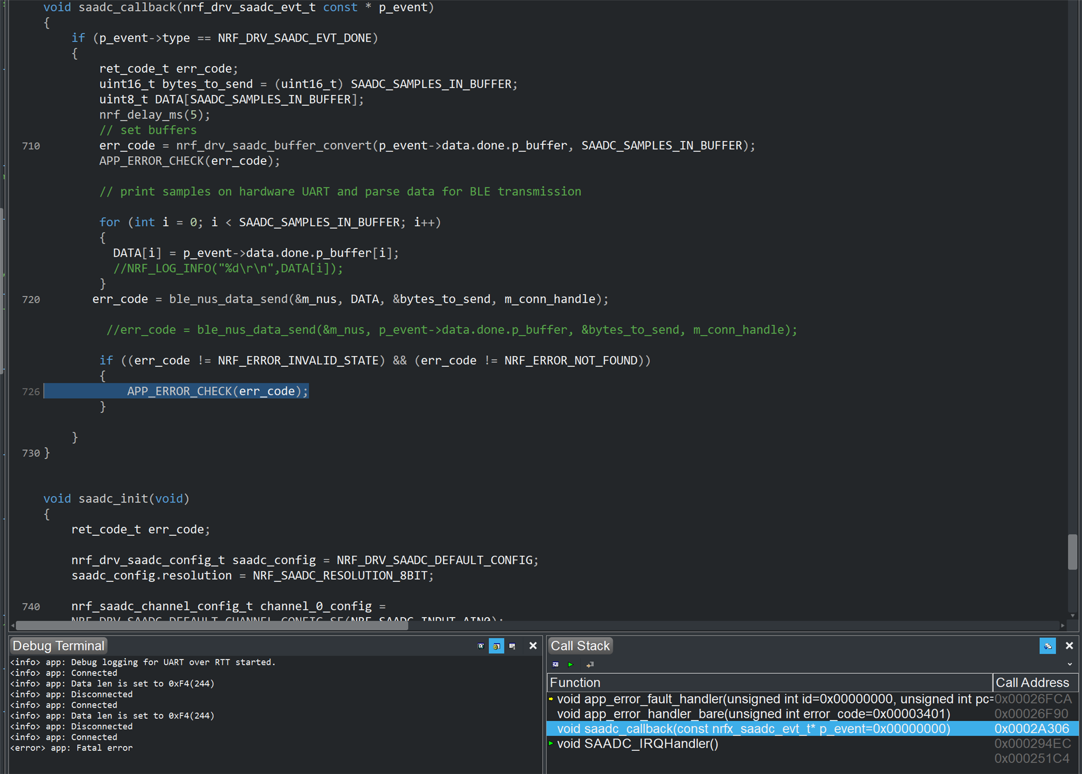The image size is (1082, 774).
Task: Click the editor scroll down arrow
Action: [1072, 616]
